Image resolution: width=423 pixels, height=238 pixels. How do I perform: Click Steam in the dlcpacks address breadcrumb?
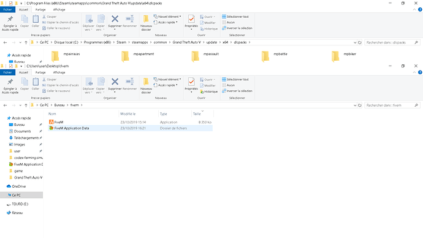click(x=121, y=42)
